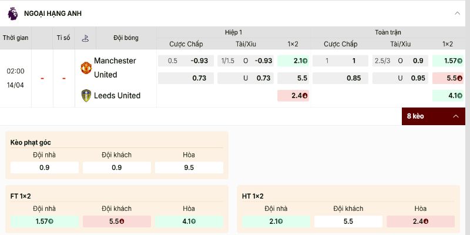470x235 pixels.
Task: Click the Manchester United club crest
Action: (86, 68)
